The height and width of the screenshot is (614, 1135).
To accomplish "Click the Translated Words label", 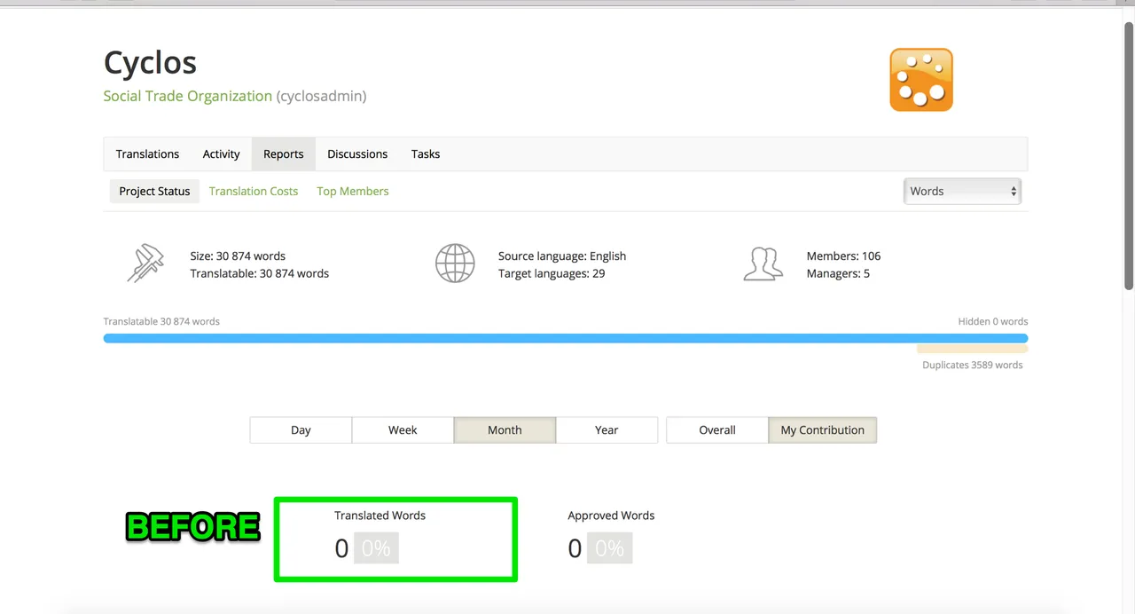I will 380,515.
